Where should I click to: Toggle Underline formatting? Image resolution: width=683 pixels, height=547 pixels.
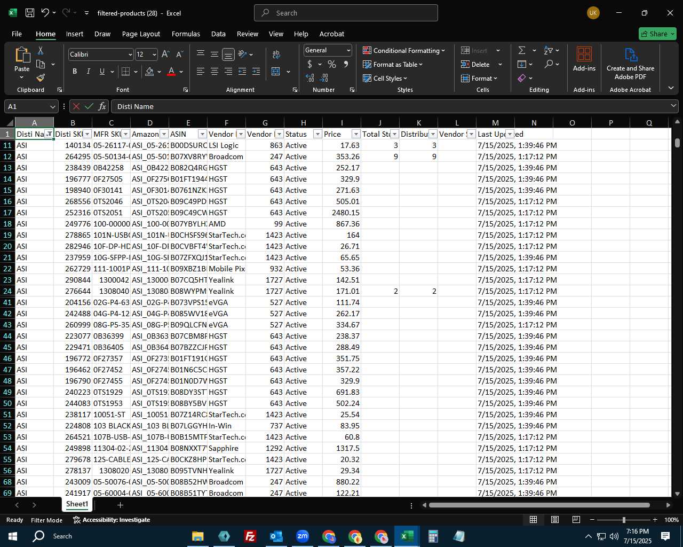click(x=102, y=71)
